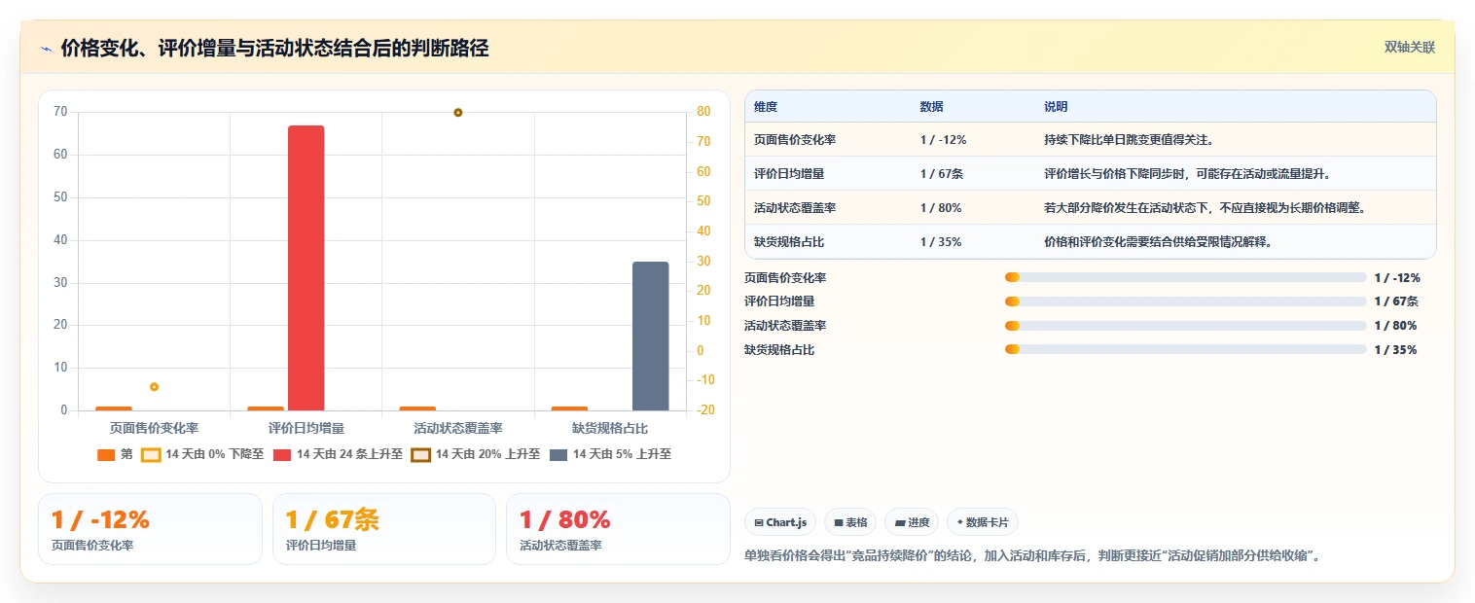Click progress value 1 / 80%
Viewport: 1475px width, 603px height.
1396,326
